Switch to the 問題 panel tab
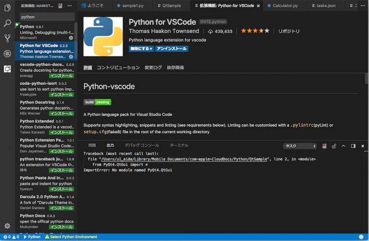The image size is (369, 241). click(92, 145)
